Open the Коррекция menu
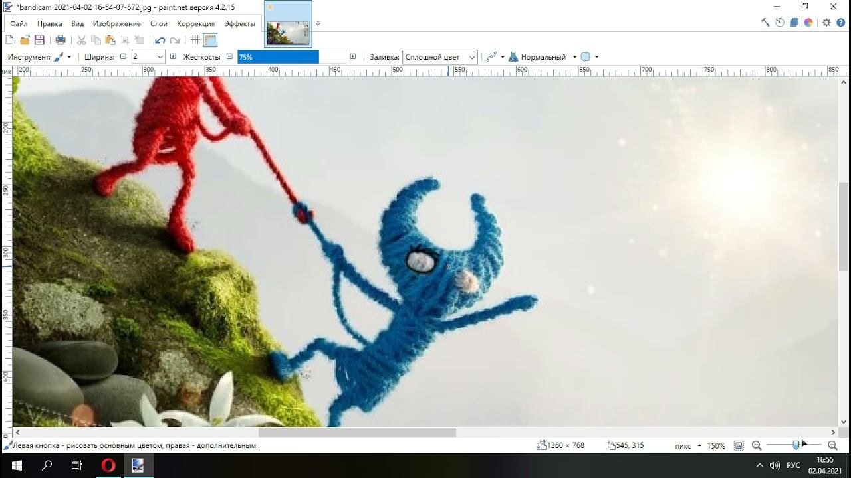The height and width of the screenshot is (478, 851). tap(196, 23)
